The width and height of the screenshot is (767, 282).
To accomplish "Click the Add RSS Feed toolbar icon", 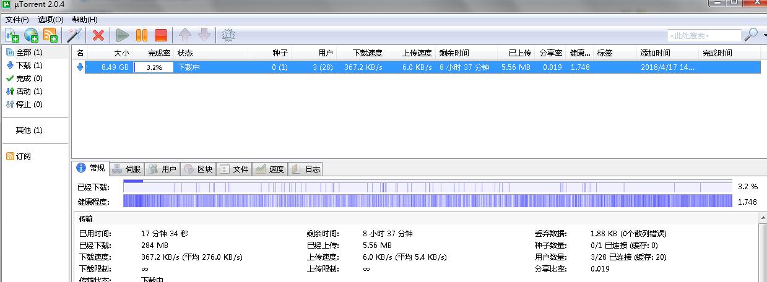I will [50, 35].
